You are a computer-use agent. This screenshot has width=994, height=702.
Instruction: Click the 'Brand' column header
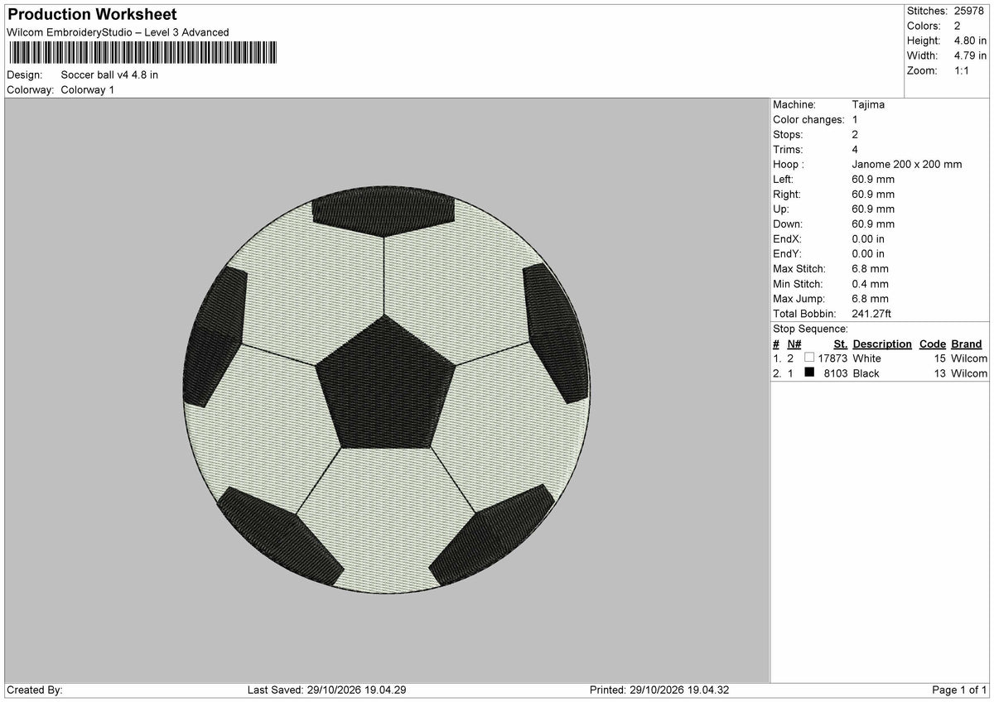[967, 344]
